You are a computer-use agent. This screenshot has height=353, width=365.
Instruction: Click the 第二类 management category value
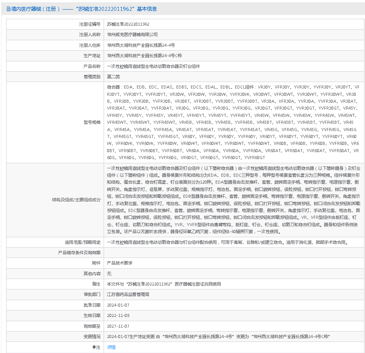tap(113, 77)
